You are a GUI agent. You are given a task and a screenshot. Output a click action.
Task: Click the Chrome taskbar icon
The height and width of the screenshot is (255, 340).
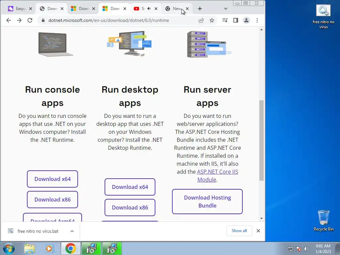click(70, 248)
